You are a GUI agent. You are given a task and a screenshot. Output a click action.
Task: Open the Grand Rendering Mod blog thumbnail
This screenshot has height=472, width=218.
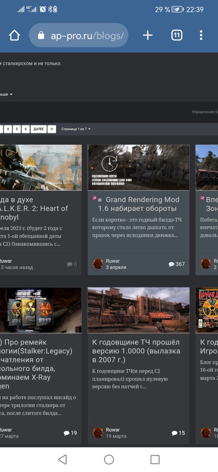tap(138, 168)
